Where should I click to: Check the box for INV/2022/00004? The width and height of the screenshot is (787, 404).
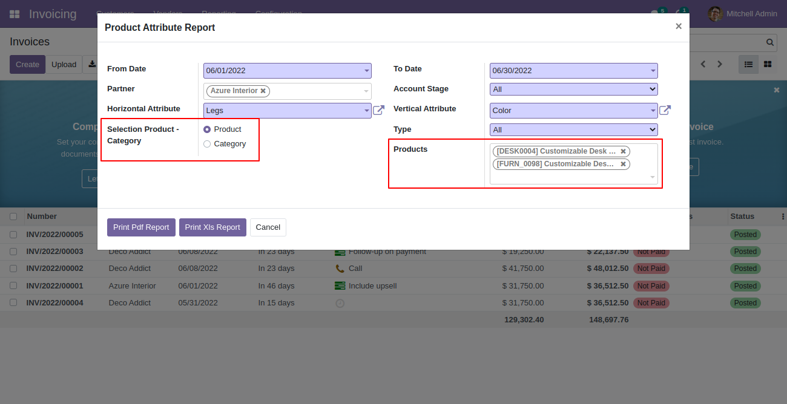[x=13, y=303]
